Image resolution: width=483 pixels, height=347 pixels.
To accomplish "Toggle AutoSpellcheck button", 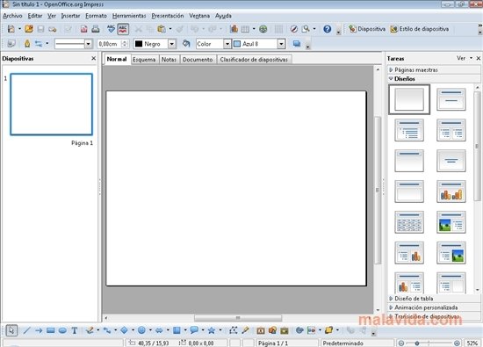I will (x=123, y=29).
